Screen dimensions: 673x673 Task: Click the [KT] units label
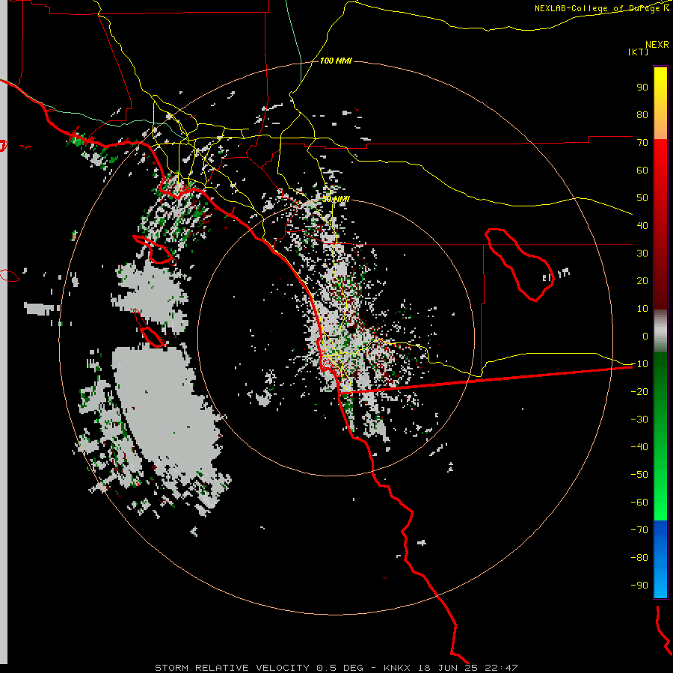point(639,52)
